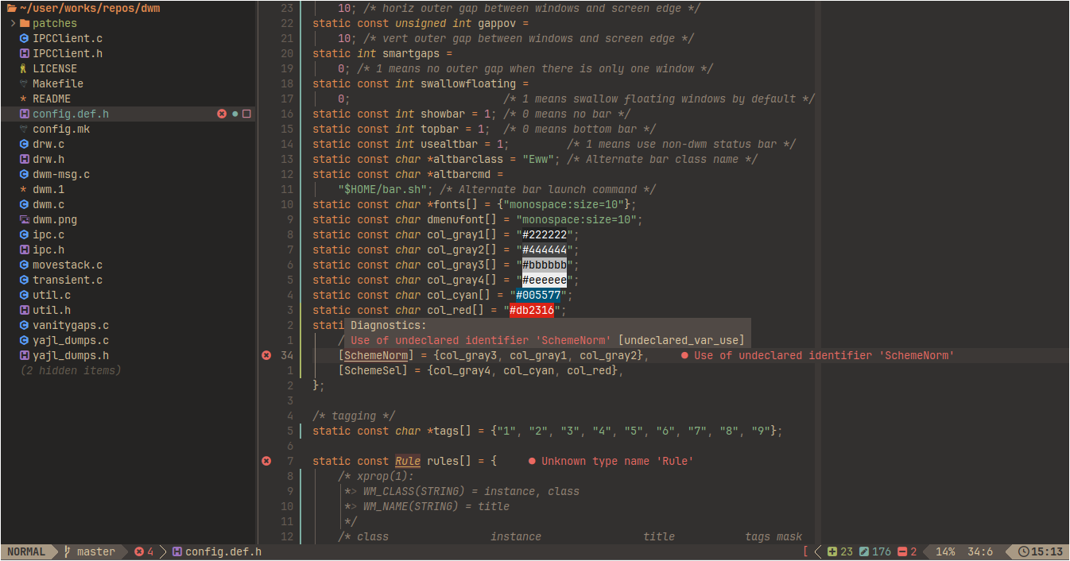Click the 34:6 cursor position indicator
Image resolution: width=1070 pixels, height=561 pixels.
pos(980,551)
